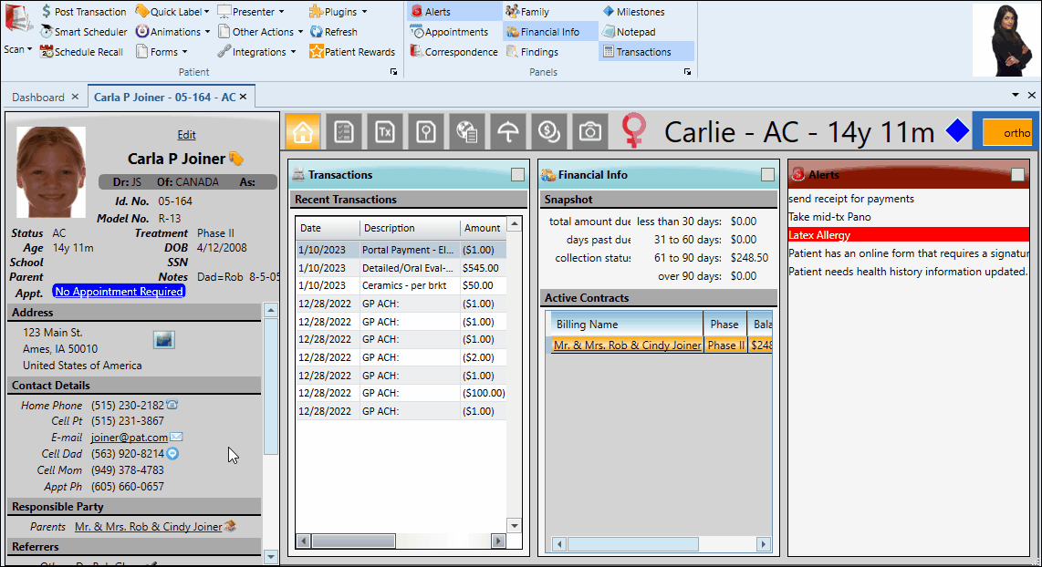Viewport: 1042px width, 567px height.
Task: Open the Tx treatment icon in patient toolbar
Action: [384, 131]
